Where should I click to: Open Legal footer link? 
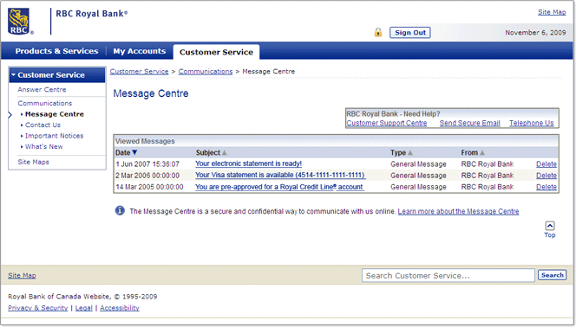pos(84,308)
